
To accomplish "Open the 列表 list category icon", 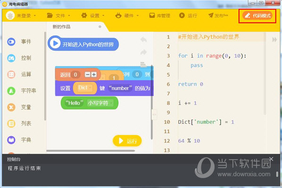I will (11, 124).
